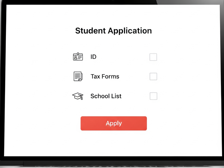The image size is (224, 168).
Task: Click the ID badge icon
Action: [x=78, y=57]
